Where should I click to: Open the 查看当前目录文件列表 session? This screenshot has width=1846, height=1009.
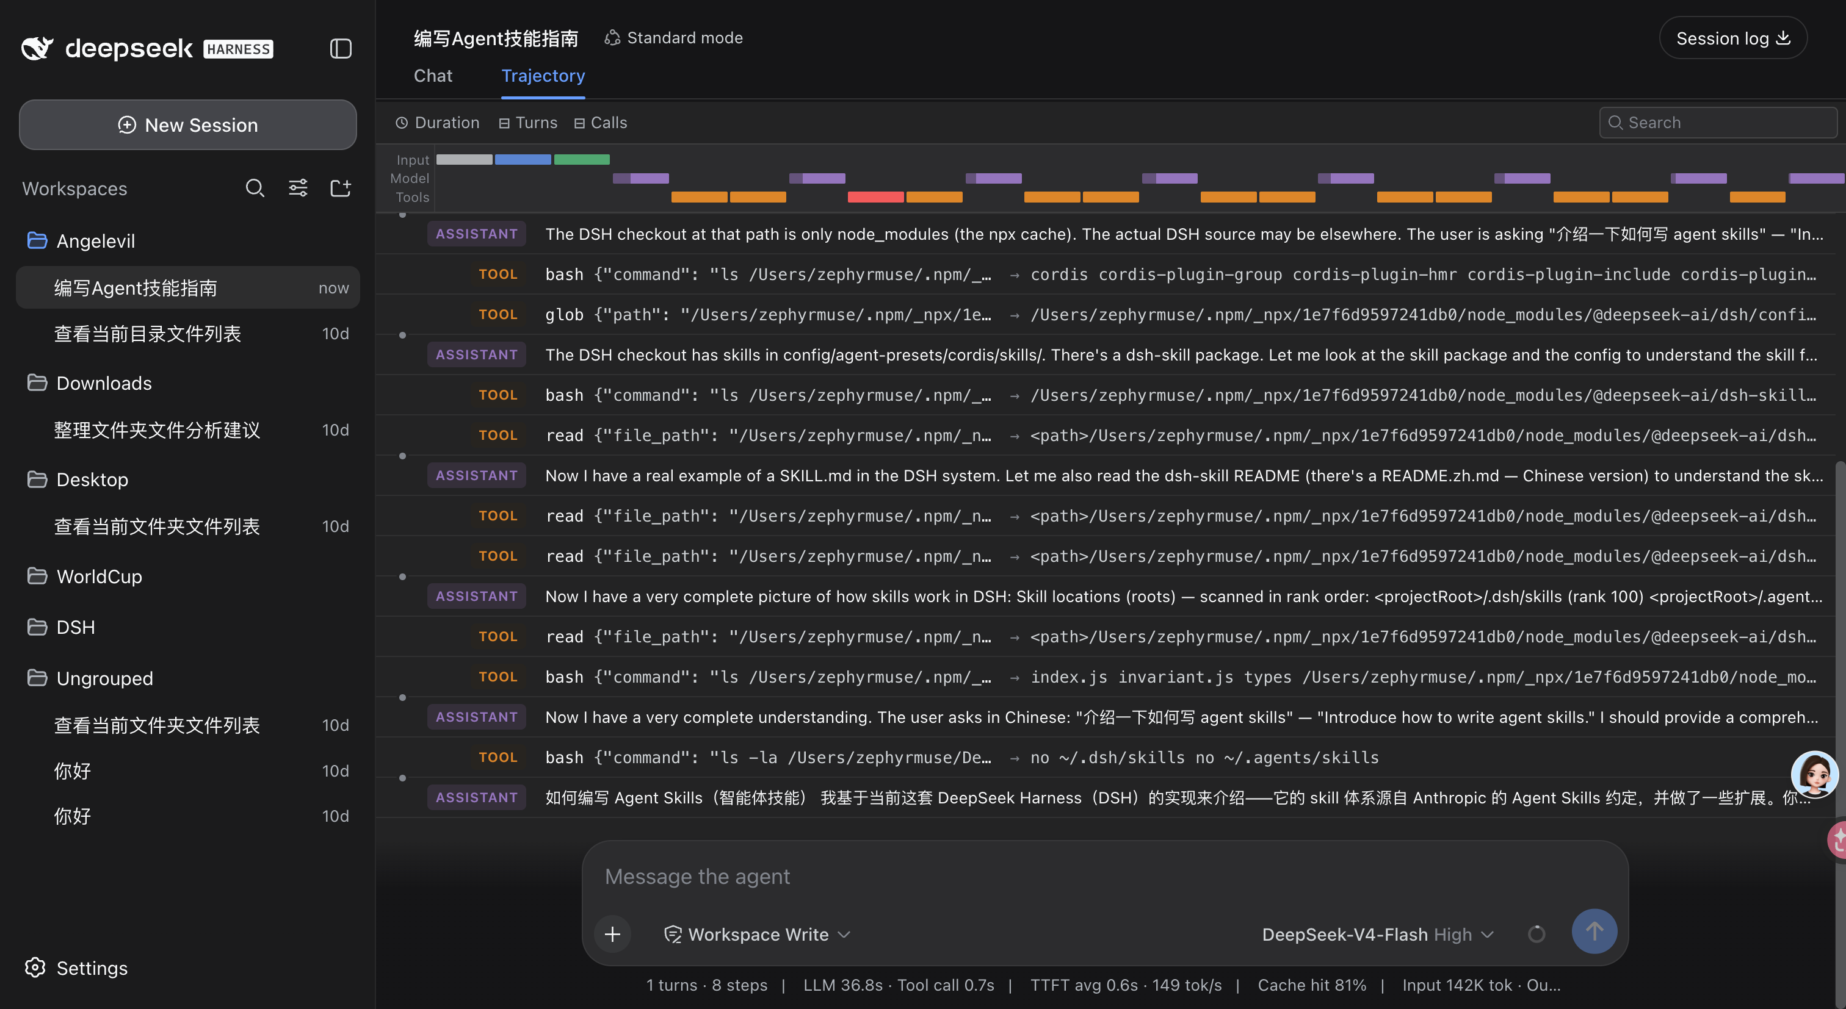tap(188, 334)
